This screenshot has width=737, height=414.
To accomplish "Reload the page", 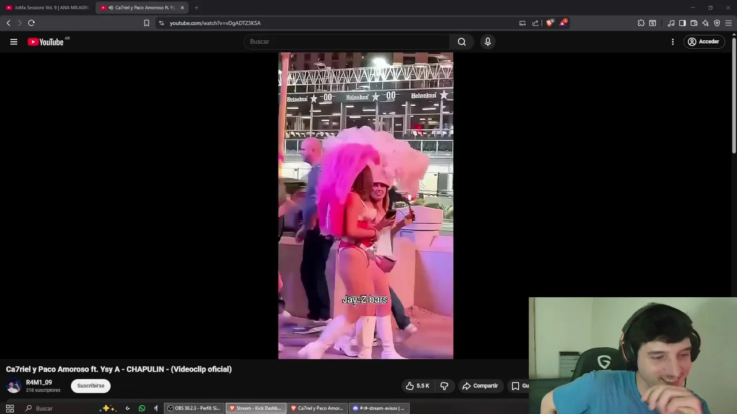I will pos(31,23).
